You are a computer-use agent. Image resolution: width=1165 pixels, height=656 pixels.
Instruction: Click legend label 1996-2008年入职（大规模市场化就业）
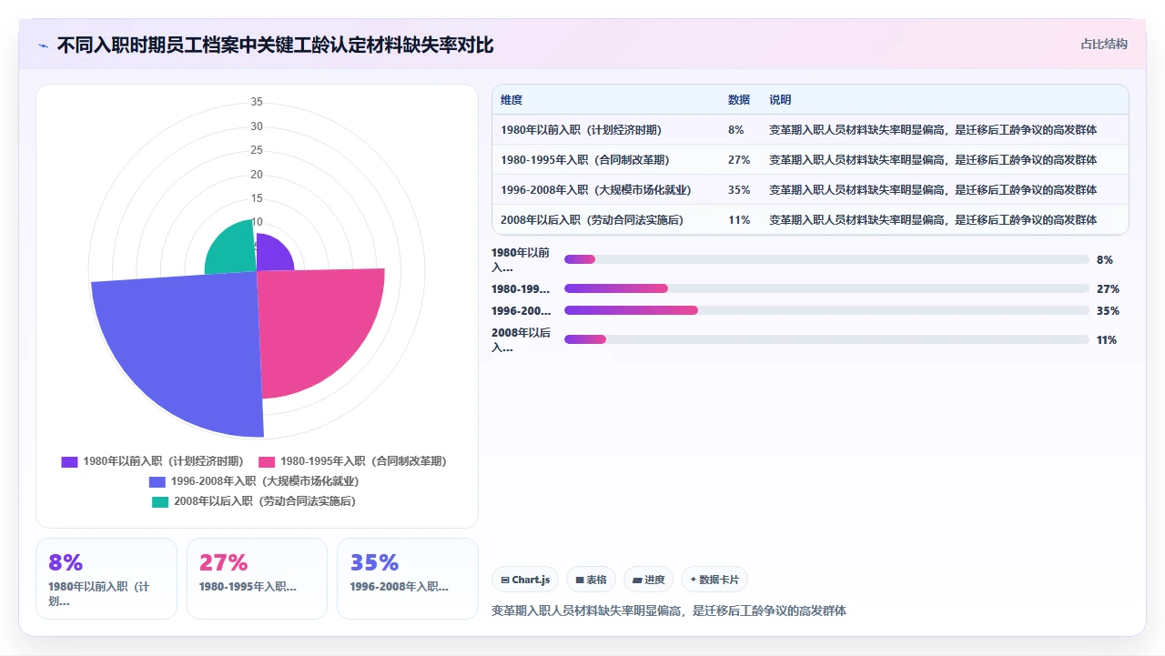click(x=267, y=481)
